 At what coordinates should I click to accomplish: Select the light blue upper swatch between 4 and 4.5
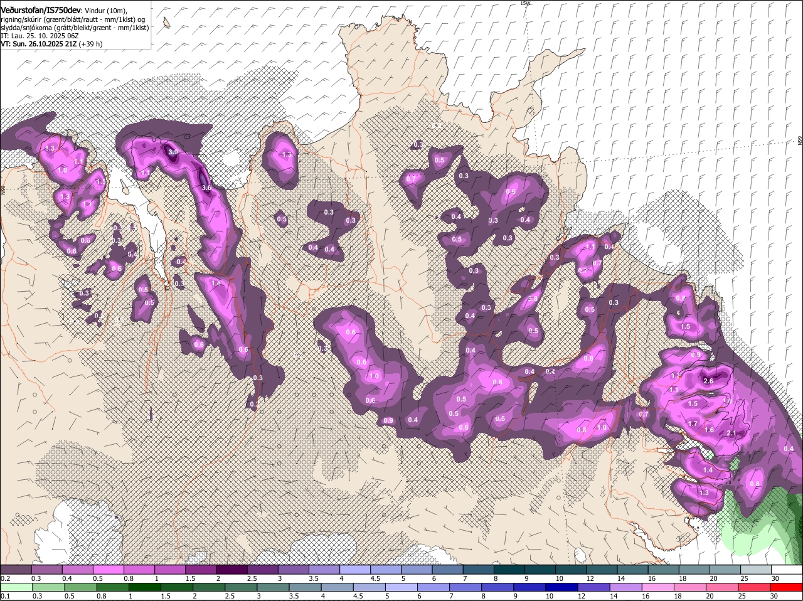pos(355,570)
